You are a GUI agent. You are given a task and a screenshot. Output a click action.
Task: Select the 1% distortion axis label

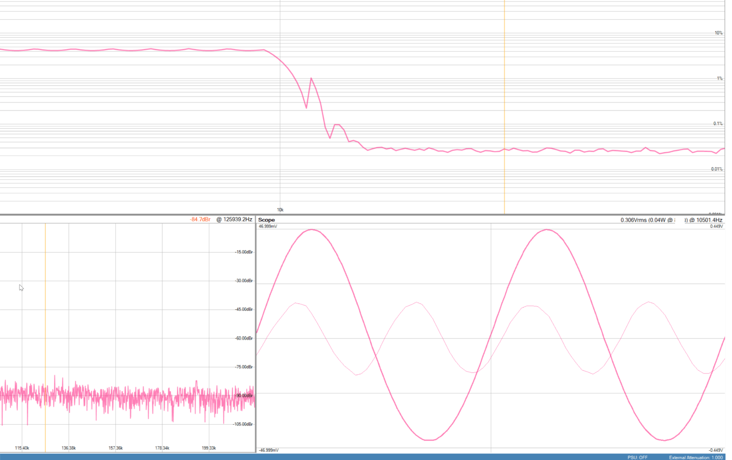pyautogui.click(x=720, y=78)
